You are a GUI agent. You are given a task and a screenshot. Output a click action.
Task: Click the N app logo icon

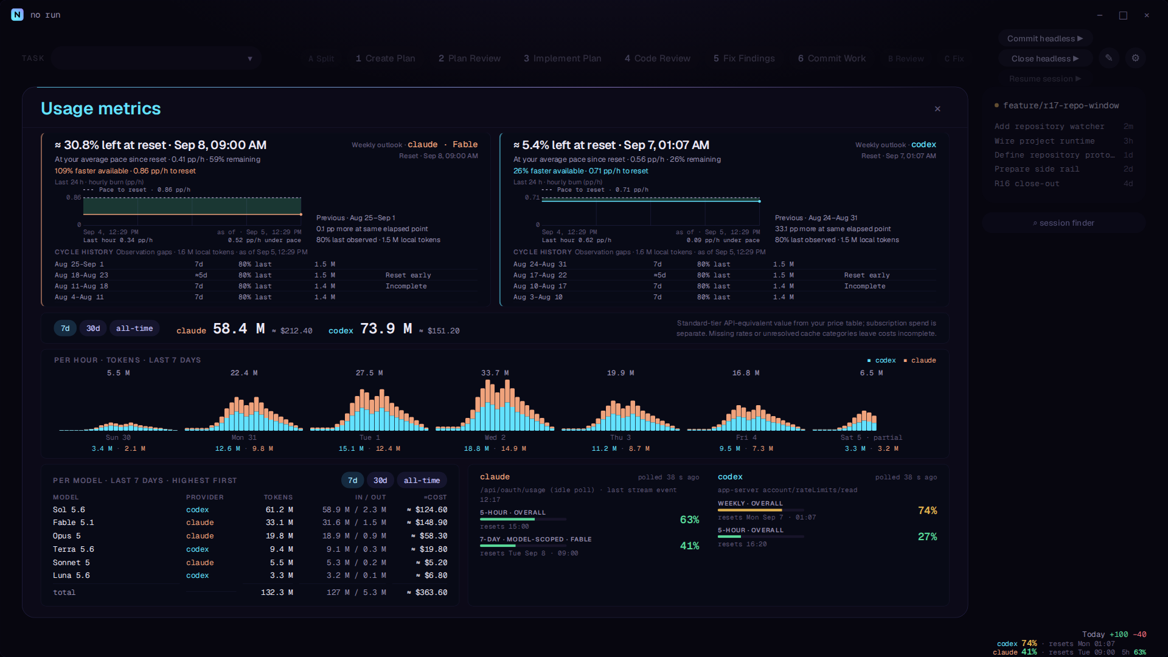pyautogui.click(x=17, y=15)
